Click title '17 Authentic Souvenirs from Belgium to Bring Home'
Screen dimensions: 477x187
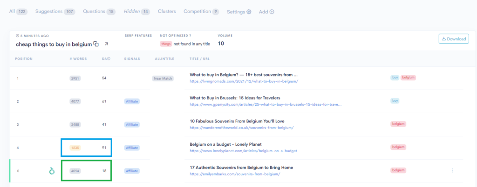(241, 168)
